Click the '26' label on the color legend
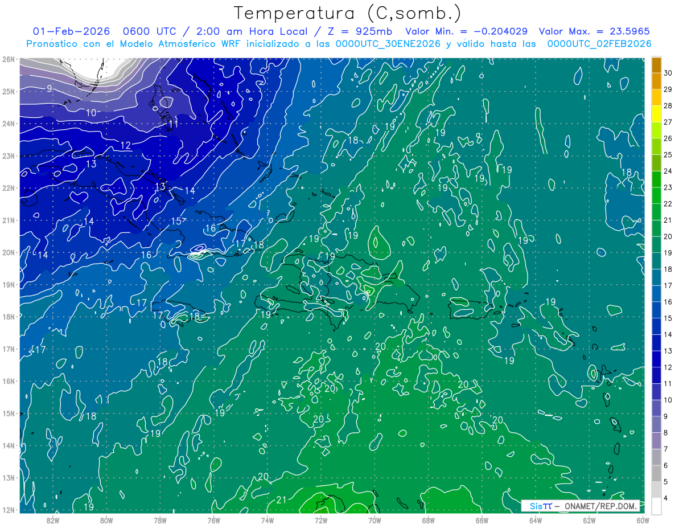This screenshot has height=528, width=683. tap(668, 138)
